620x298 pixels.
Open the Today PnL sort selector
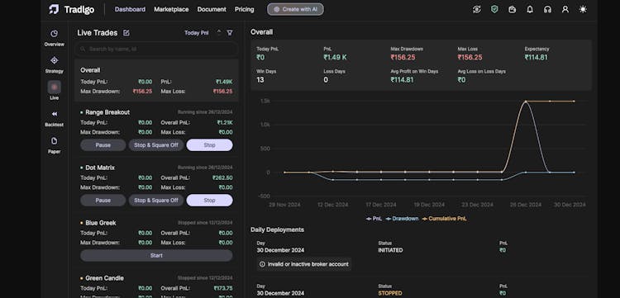click(x=197, y=33)
